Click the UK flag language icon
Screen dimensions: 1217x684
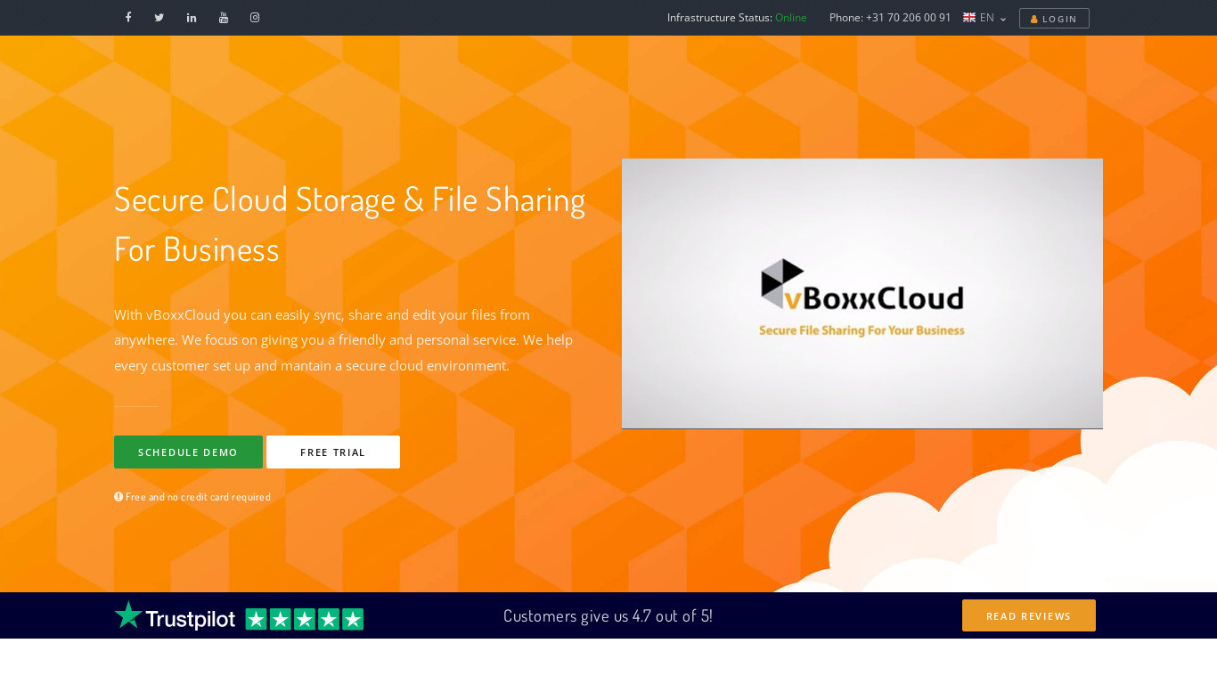click(x=969, y=17)
